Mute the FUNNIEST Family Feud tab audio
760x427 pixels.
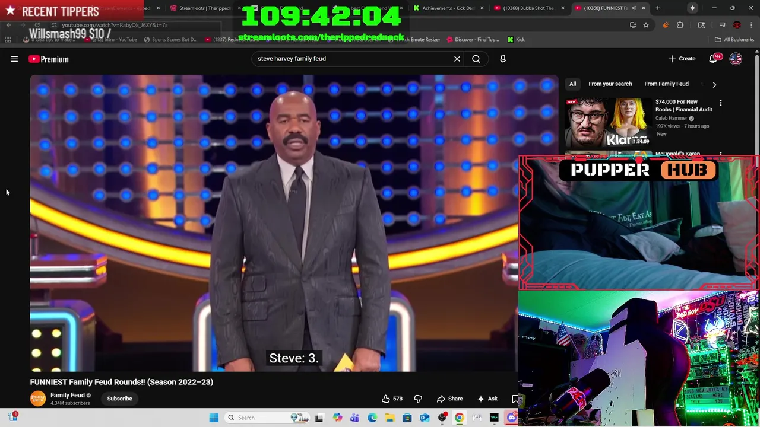pyautogui.click(x=634, y=8)
